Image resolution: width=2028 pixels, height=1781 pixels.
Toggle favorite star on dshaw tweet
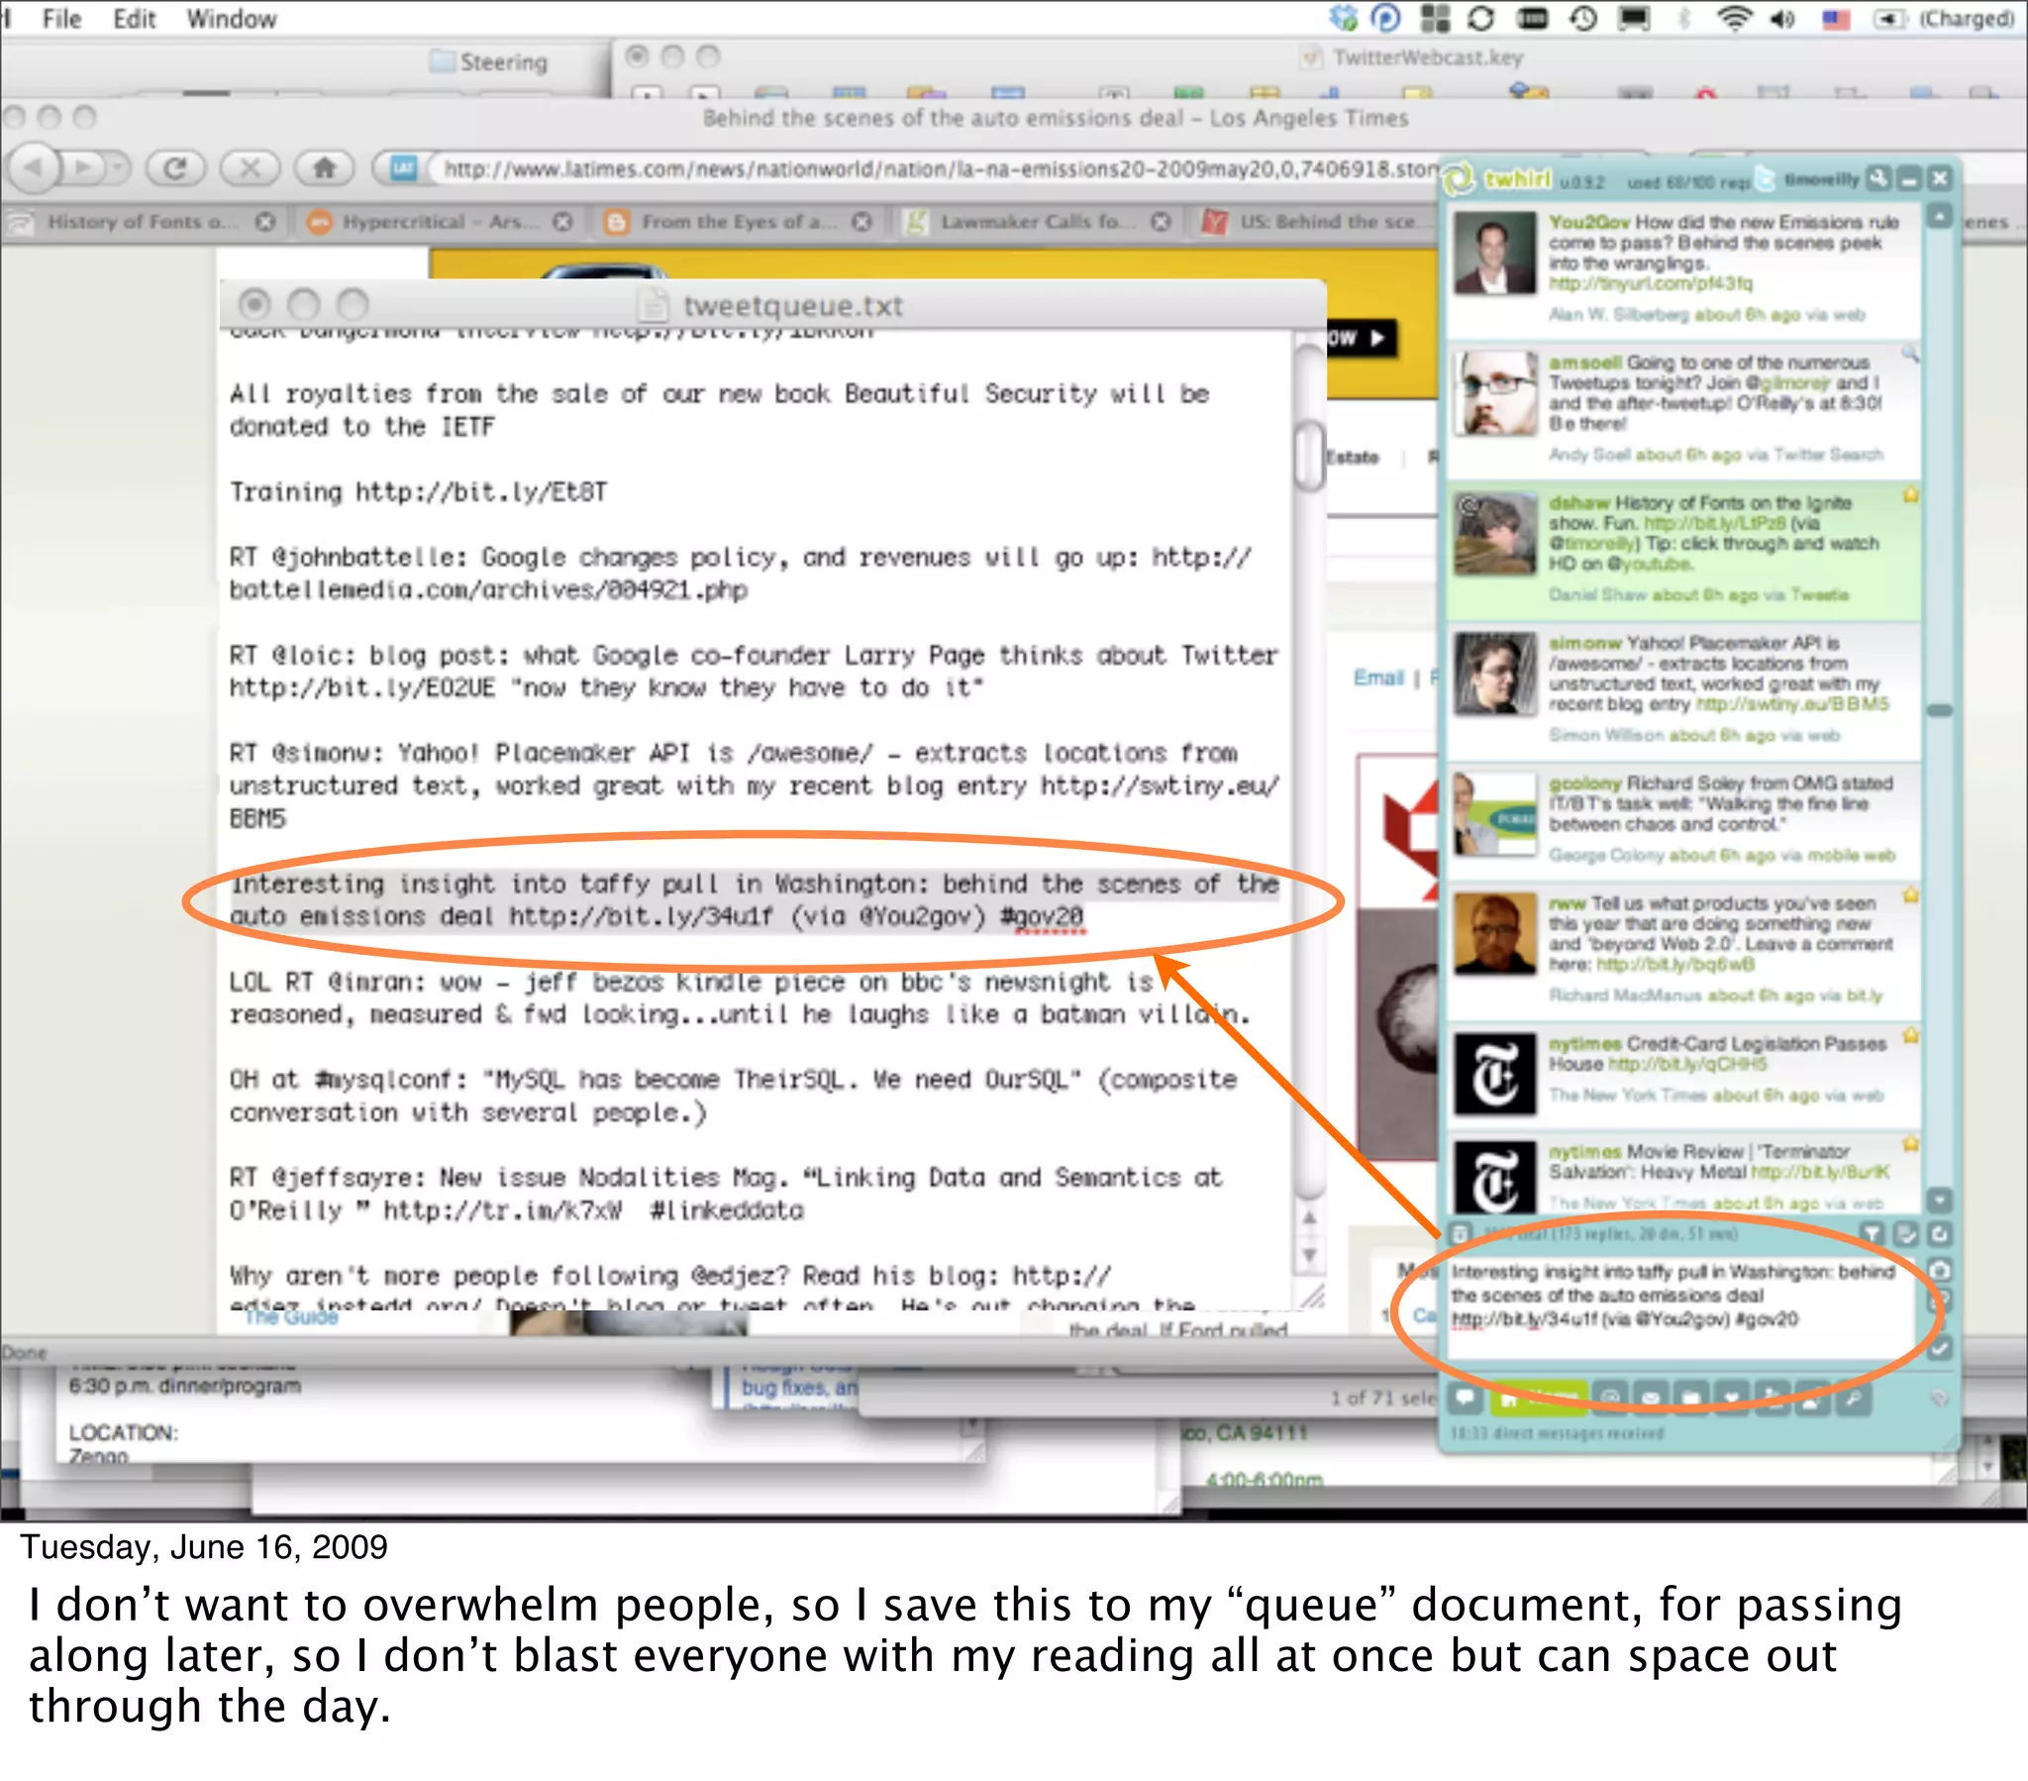tap(1910, 494)
